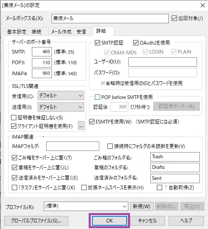Open グローバルプロファイル settings
The width and height of the screenshot is (208, 229).
pyautogui.click(x=36, y=221)
